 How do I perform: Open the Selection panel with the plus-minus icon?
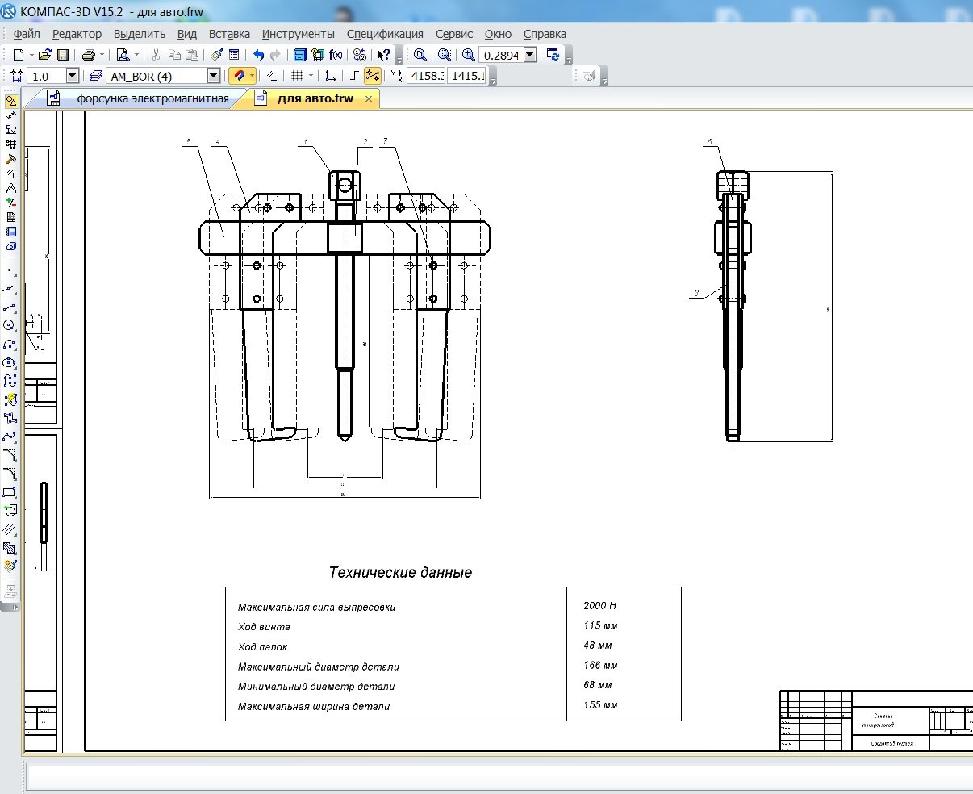(11, 203)
